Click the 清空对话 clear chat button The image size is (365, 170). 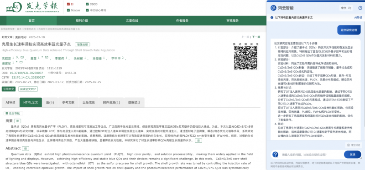354,145
